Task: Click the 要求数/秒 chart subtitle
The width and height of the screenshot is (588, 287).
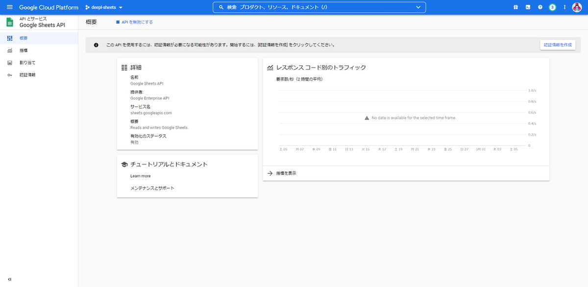Action: pos(299,79)
